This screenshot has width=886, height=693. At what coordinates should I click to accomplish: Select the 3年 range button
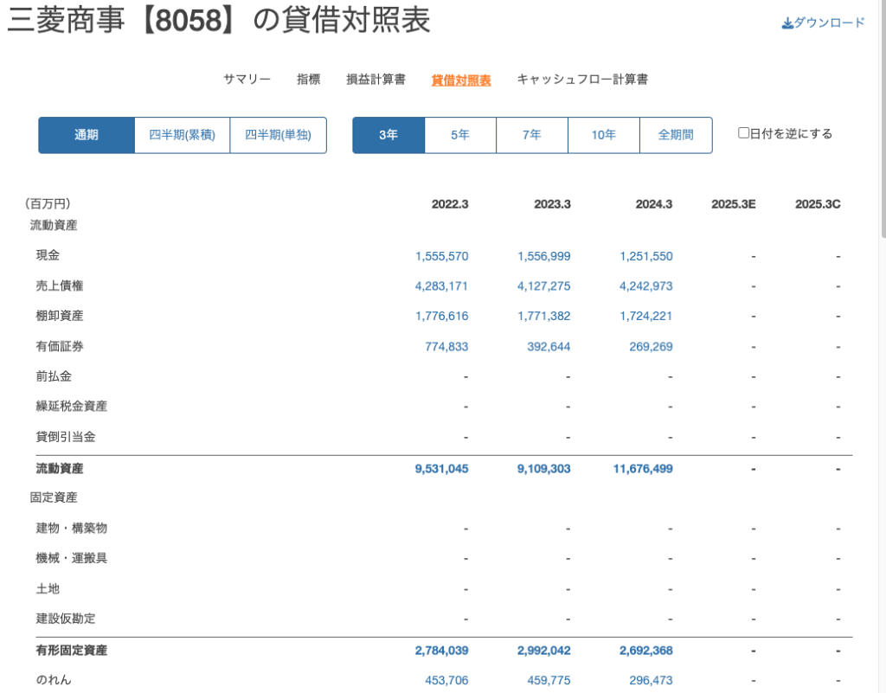388,135
